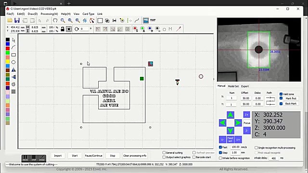Toggle the Valid zone checkbox
The image size is (308, 173).
pos(281,94)
